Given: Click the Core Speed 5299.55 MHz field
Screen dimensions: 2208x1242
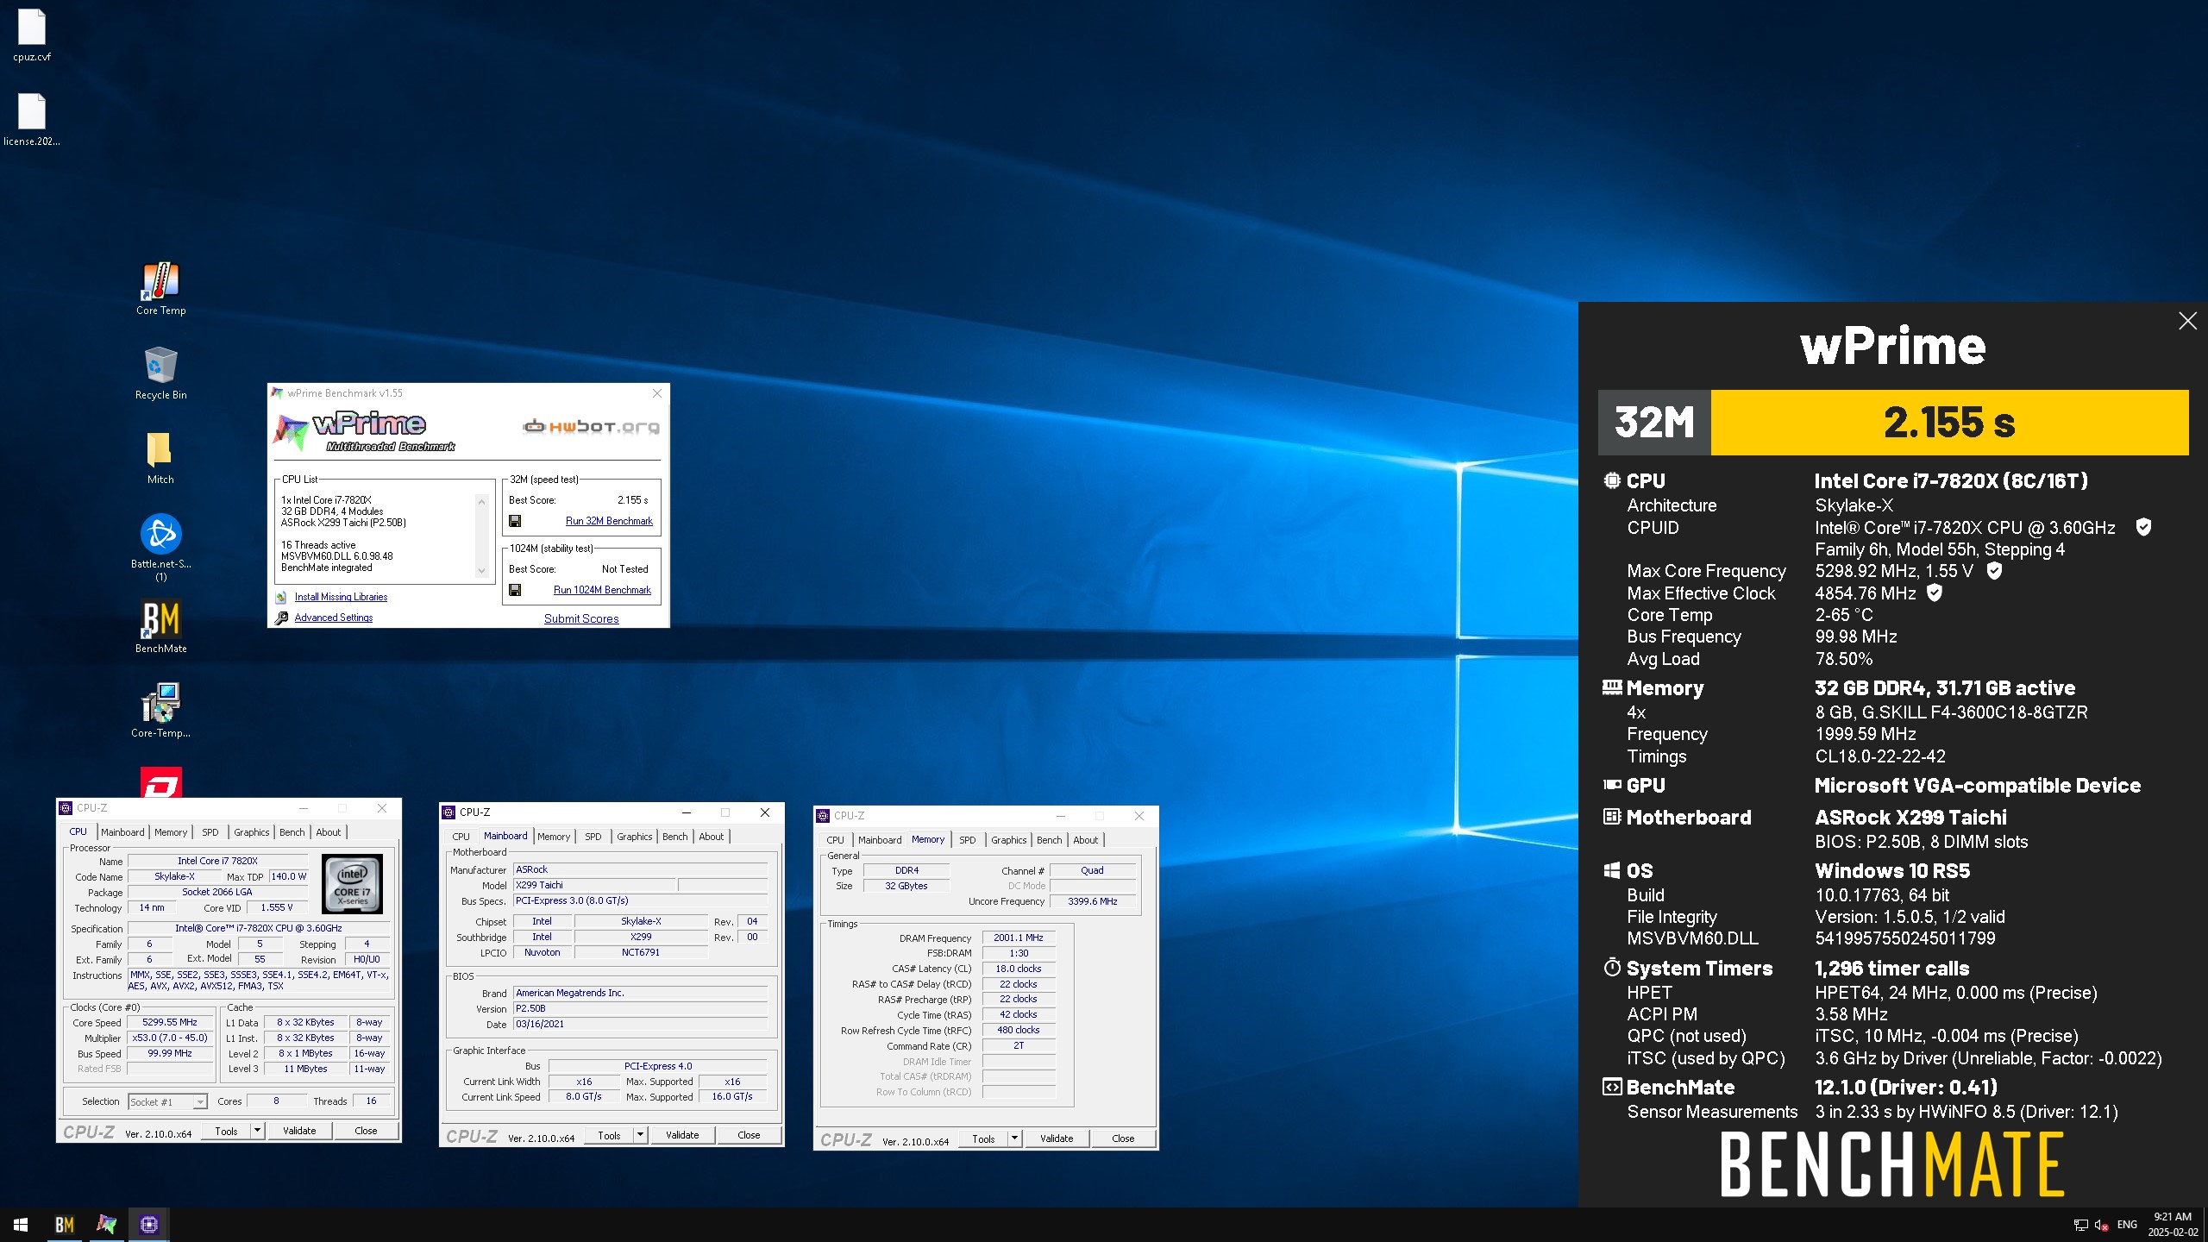Looking at the screenshot, I should click(170, 1022).
